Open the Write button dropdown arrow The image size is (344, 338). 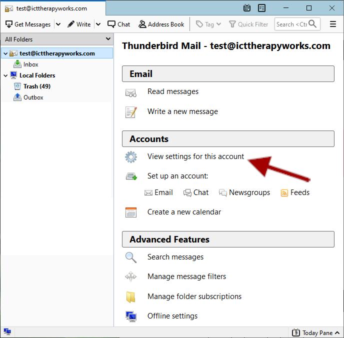(98, 24)
